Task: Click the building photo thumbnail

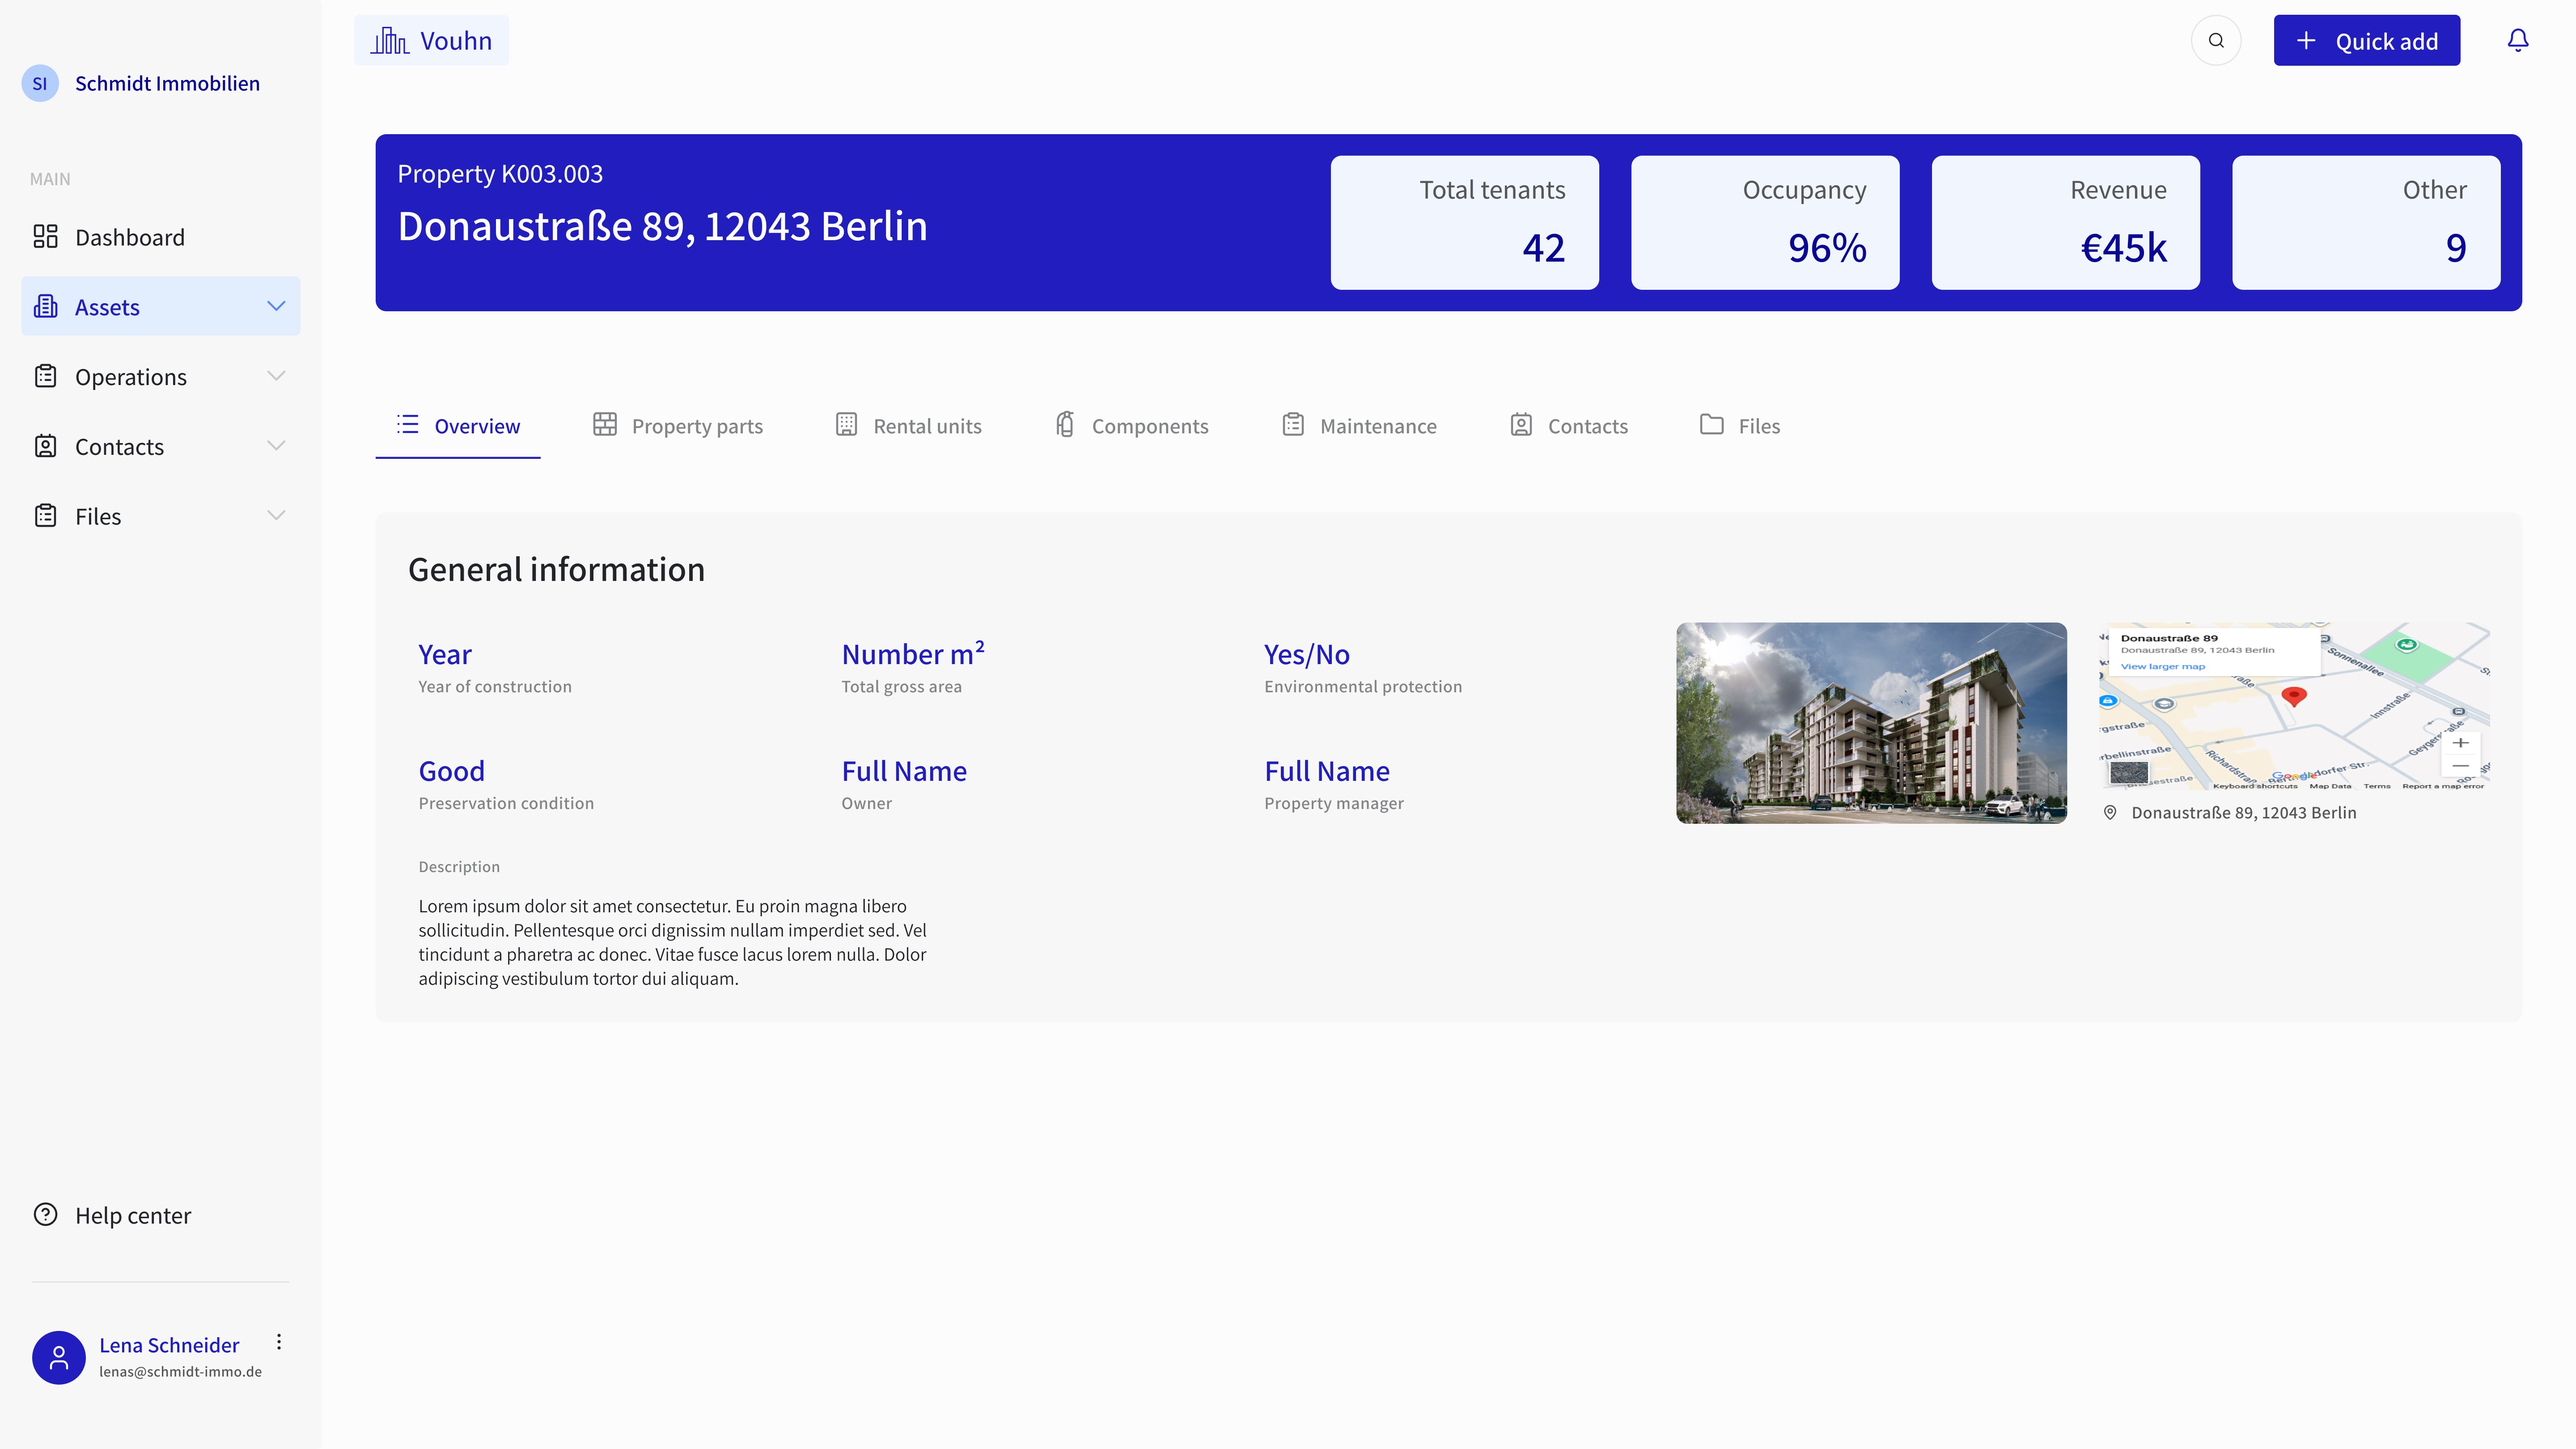Action: pyautogui.click(x=1871, y=723)
